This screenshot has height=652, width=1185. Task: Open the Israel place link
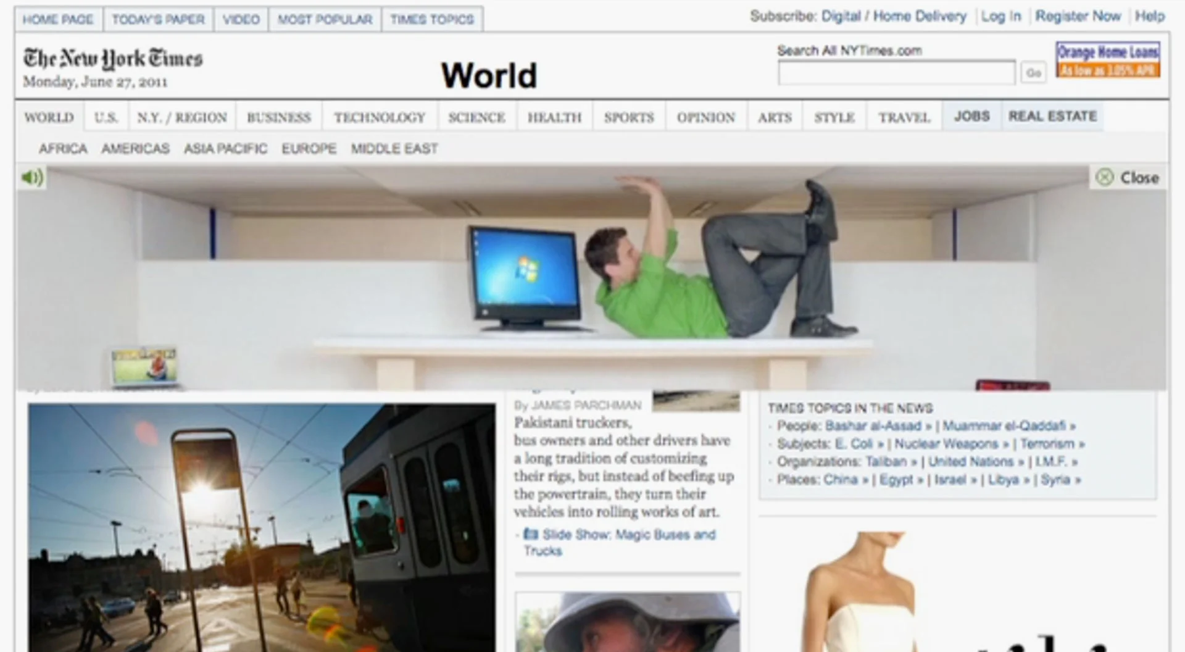click(955, 480)
